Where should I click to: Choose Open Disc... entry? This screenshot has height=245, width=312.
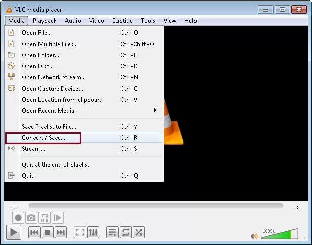[x=84, y=66]
